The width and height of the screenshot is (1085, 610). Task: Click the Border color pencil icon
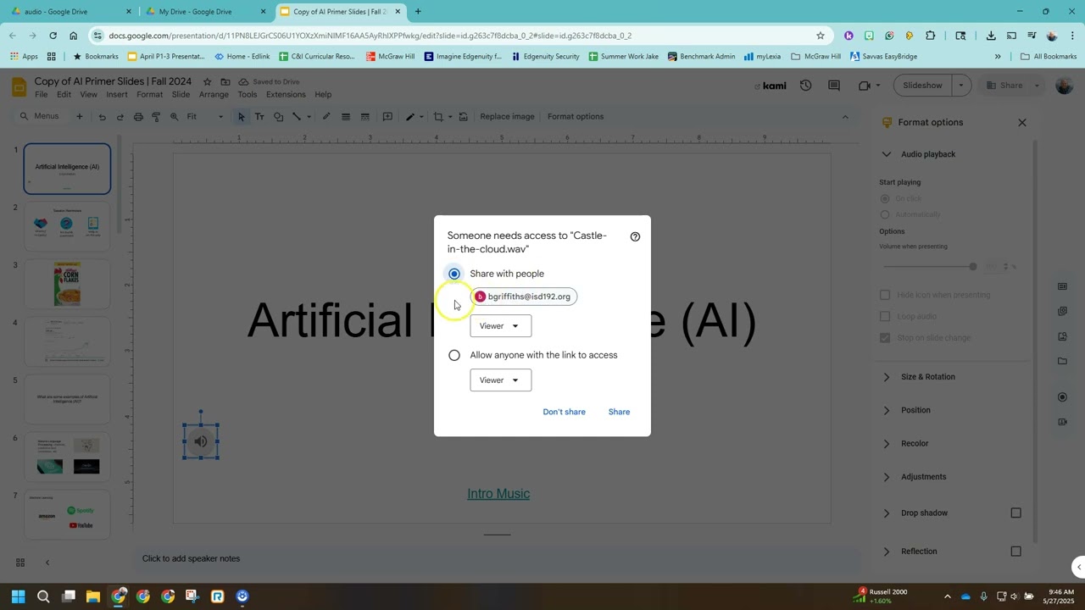point(326,117)
